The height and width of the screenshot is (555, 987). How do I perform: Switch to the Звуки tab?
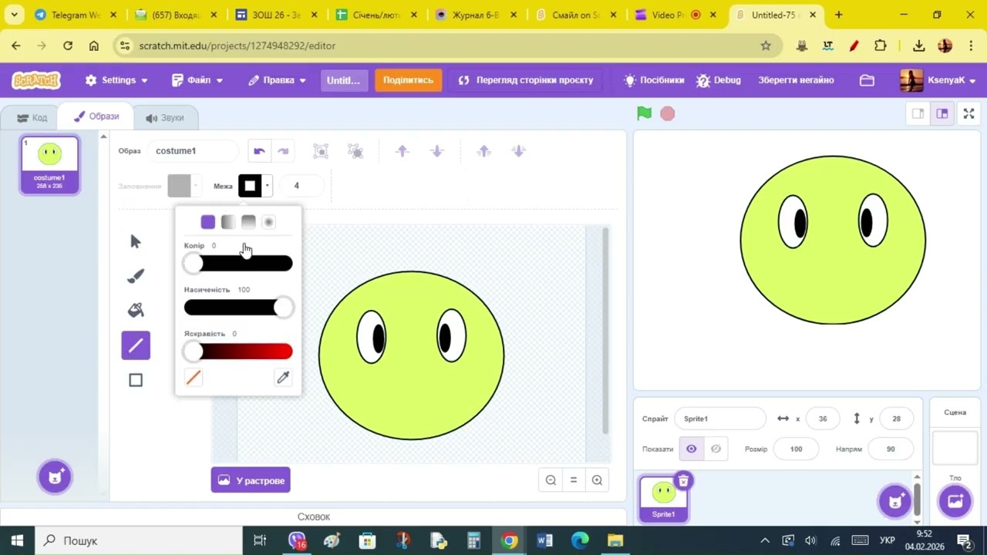(165, 118)
